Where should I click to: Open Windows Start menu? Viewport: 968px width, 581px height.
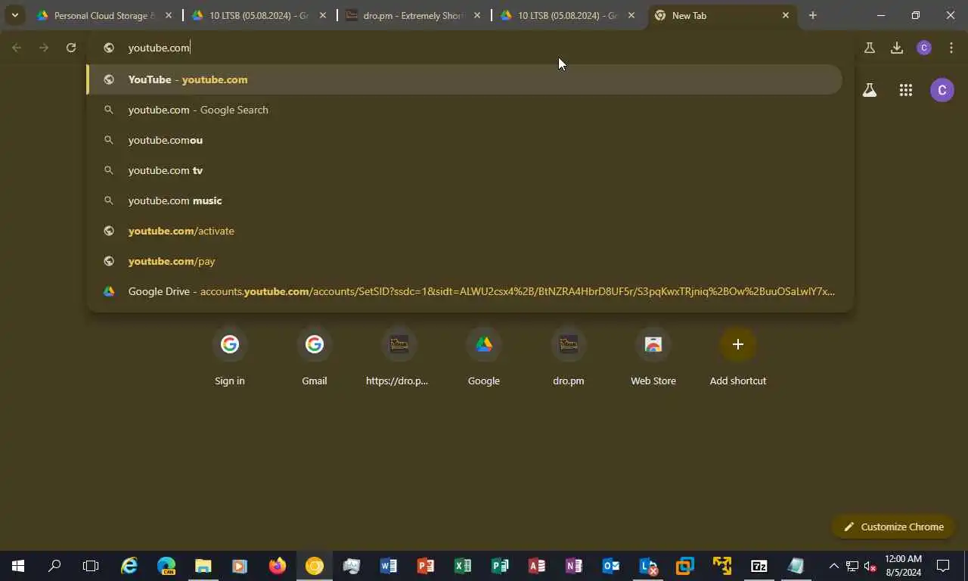point(18,566)
